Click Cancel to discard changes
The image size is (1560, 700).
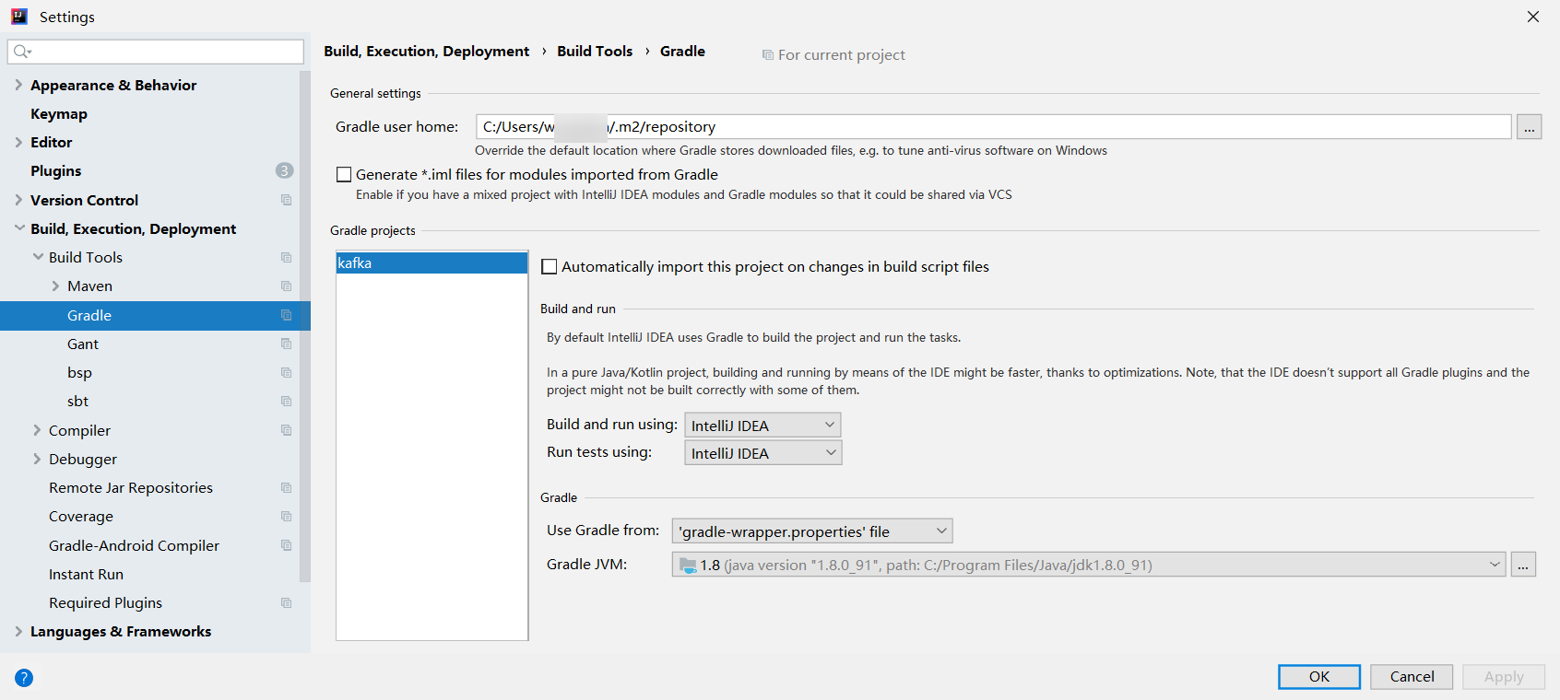pyautogui.click(x=1412, y=677)
